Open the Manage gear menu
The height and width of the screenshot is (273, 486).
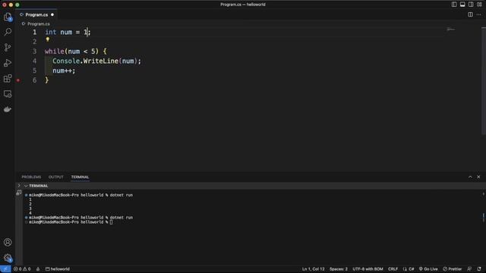[8, 258]
